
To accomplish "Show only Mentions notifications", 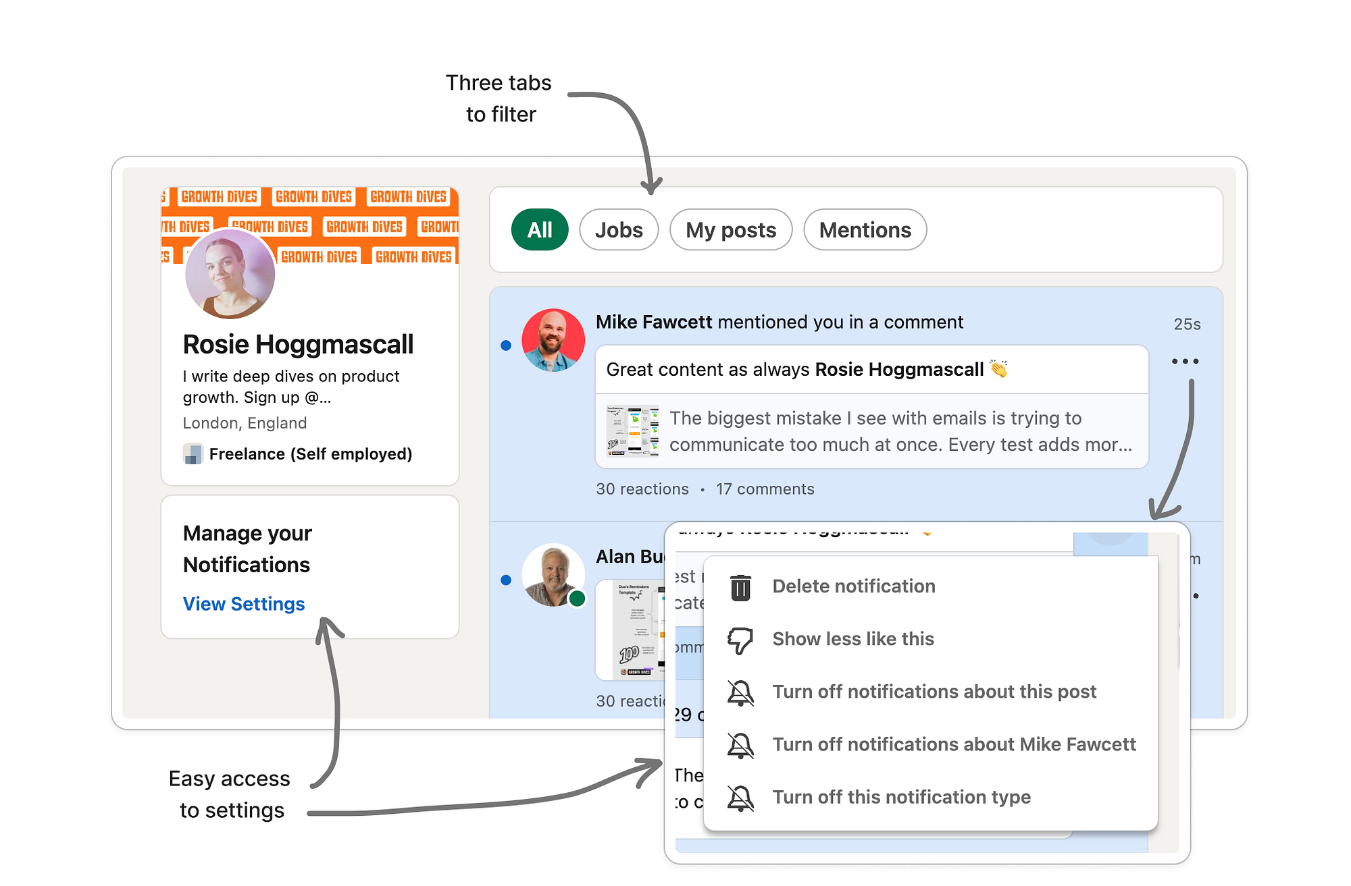I will tap(865, 230).
